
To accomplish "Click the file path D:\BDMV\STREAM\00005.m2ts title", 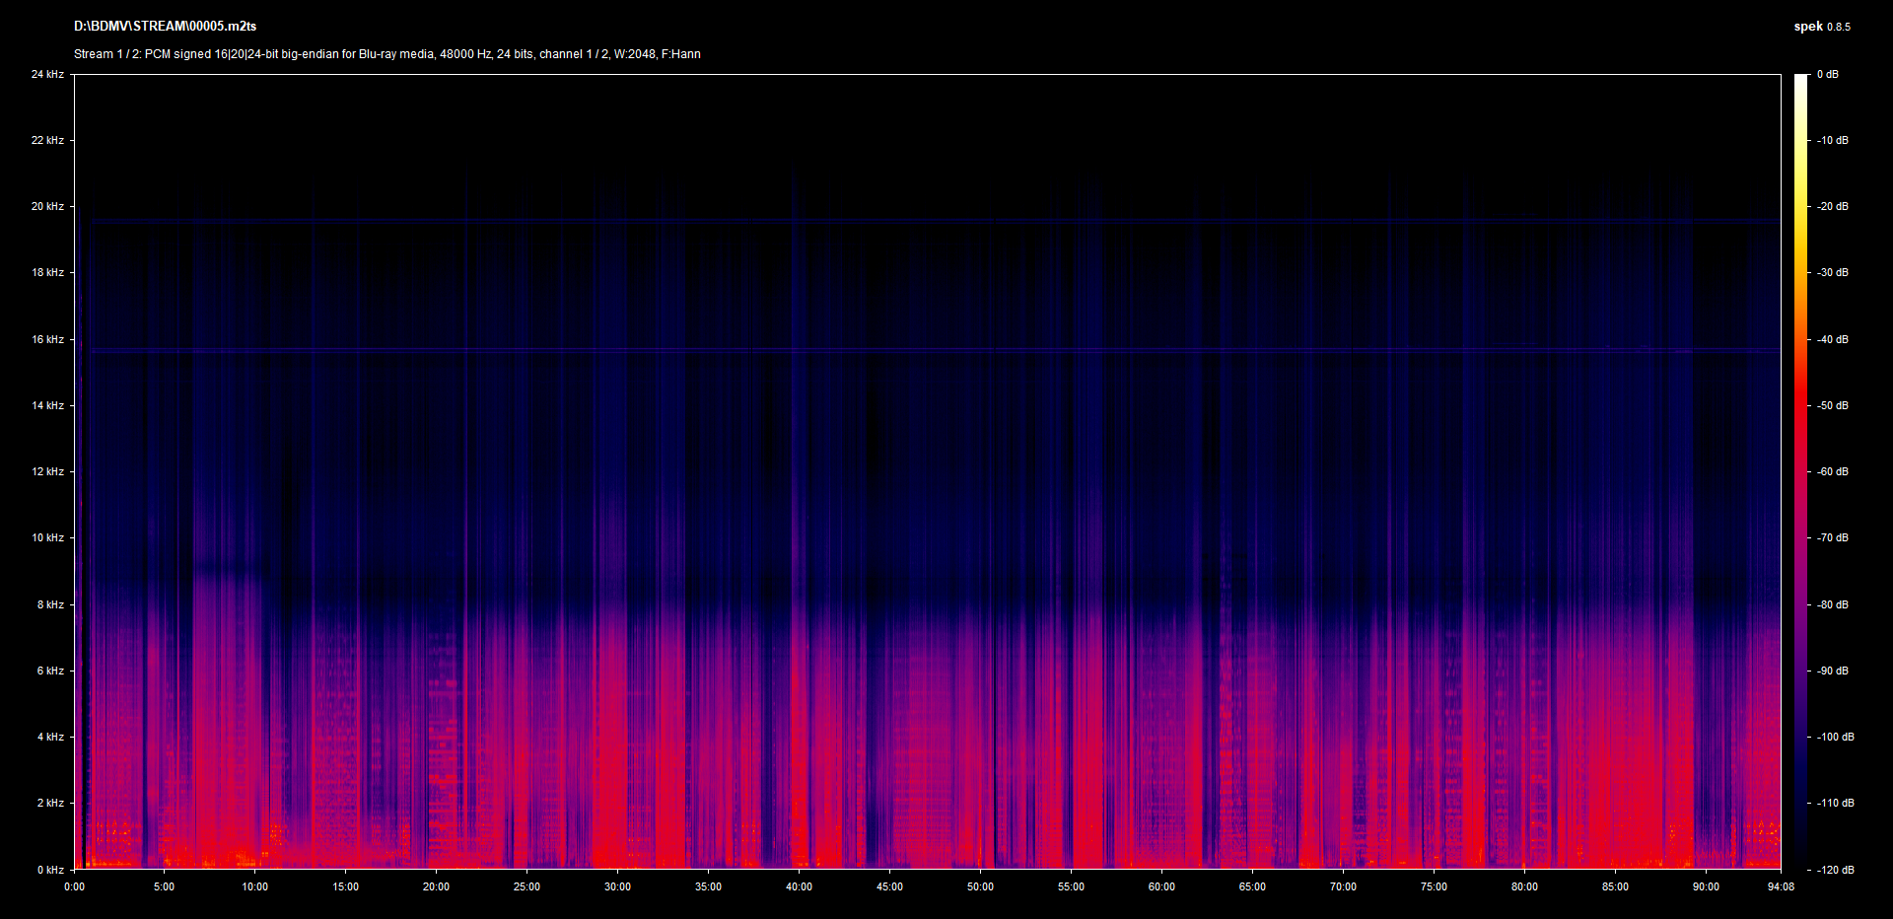I will point(165,27).
